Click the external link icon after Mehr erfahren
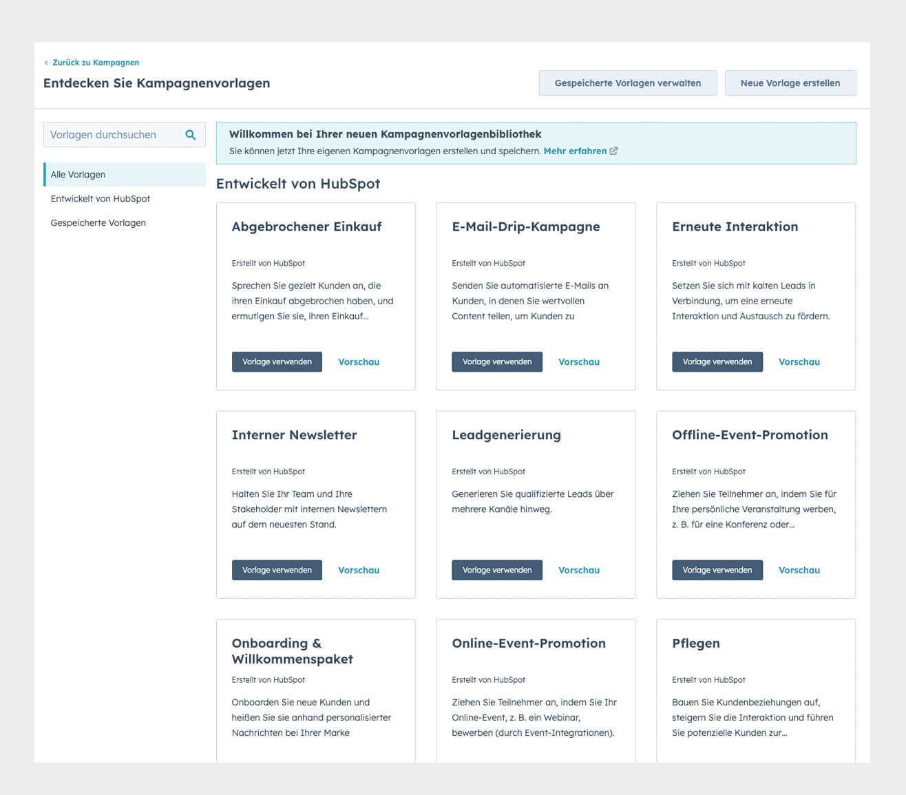Screen dimensions: 906x795 (613, 151)
